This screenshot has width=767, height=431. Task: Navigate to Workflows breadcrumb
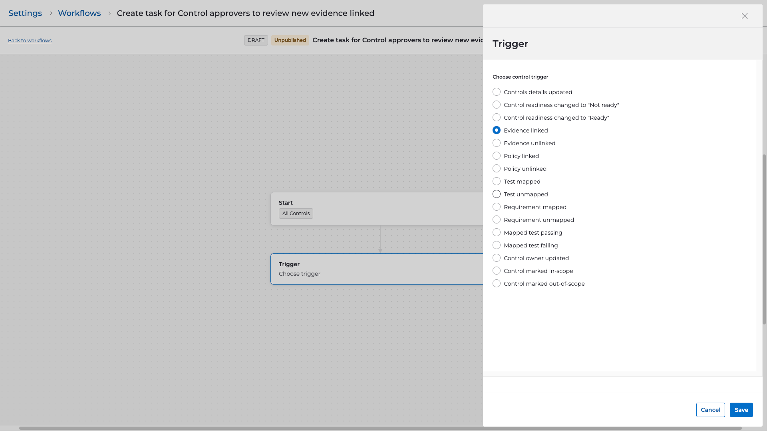pyautogui.click(x=79, y=13)
